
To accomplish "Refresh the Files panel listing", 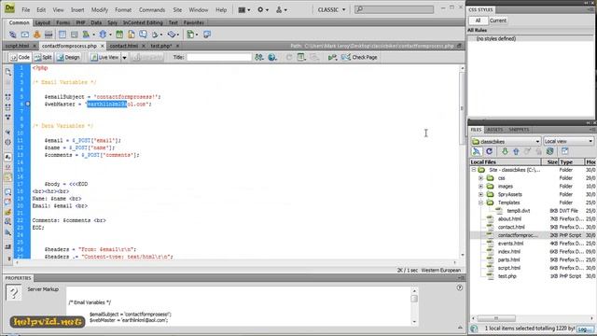I will pos(489,151).
